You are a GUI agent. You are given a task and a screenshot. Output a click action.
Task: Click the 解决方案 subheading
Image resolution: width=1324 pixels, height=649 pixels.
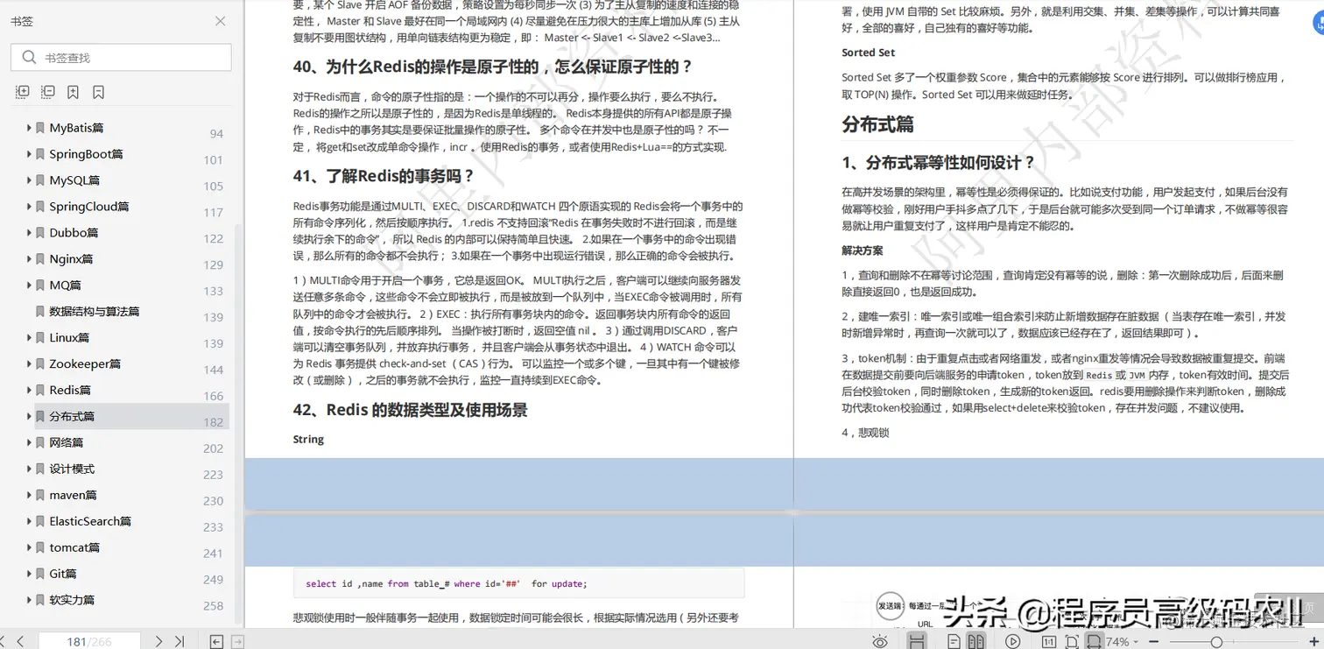(863, 250)
